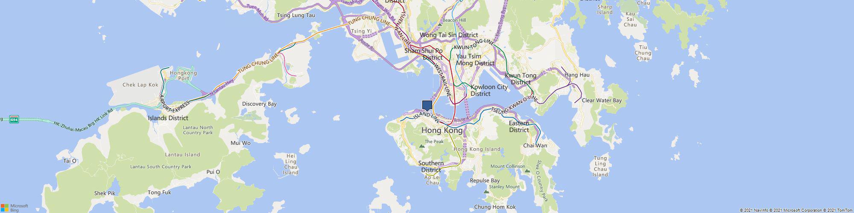The height and width of the screenshot is (213, 854).
Task: Click the Chek Lap Kok airport label
Action: (x=140, y=85)
